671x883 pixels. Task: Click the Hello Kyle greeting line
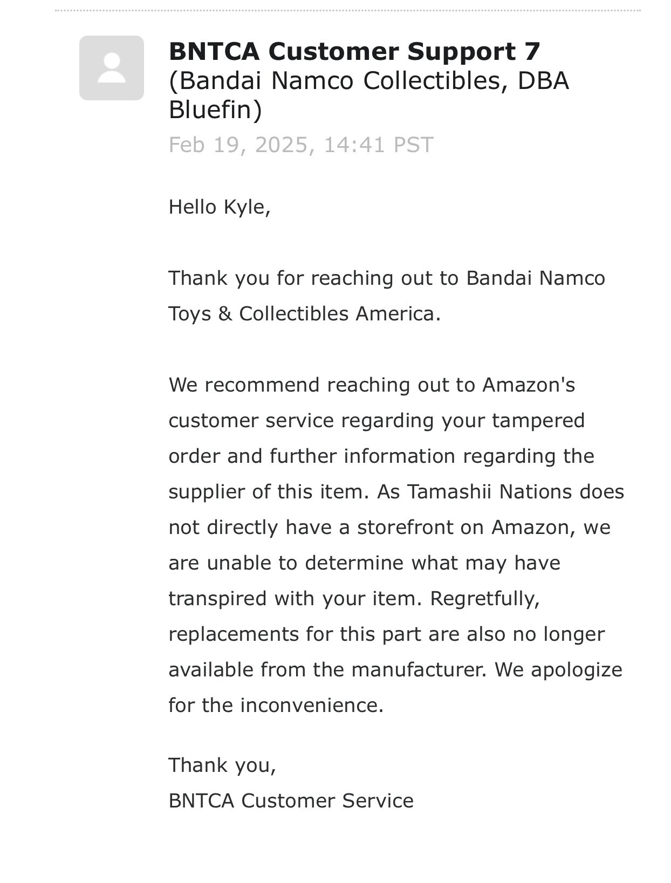tap(220, 207)
